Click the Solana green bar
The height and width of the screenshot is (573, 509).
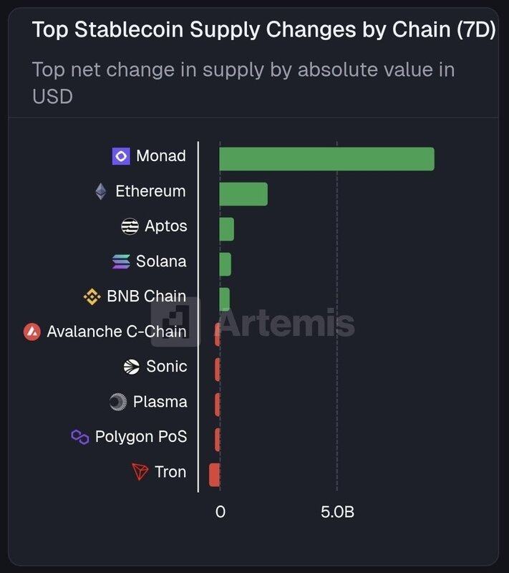pos(225,264)
